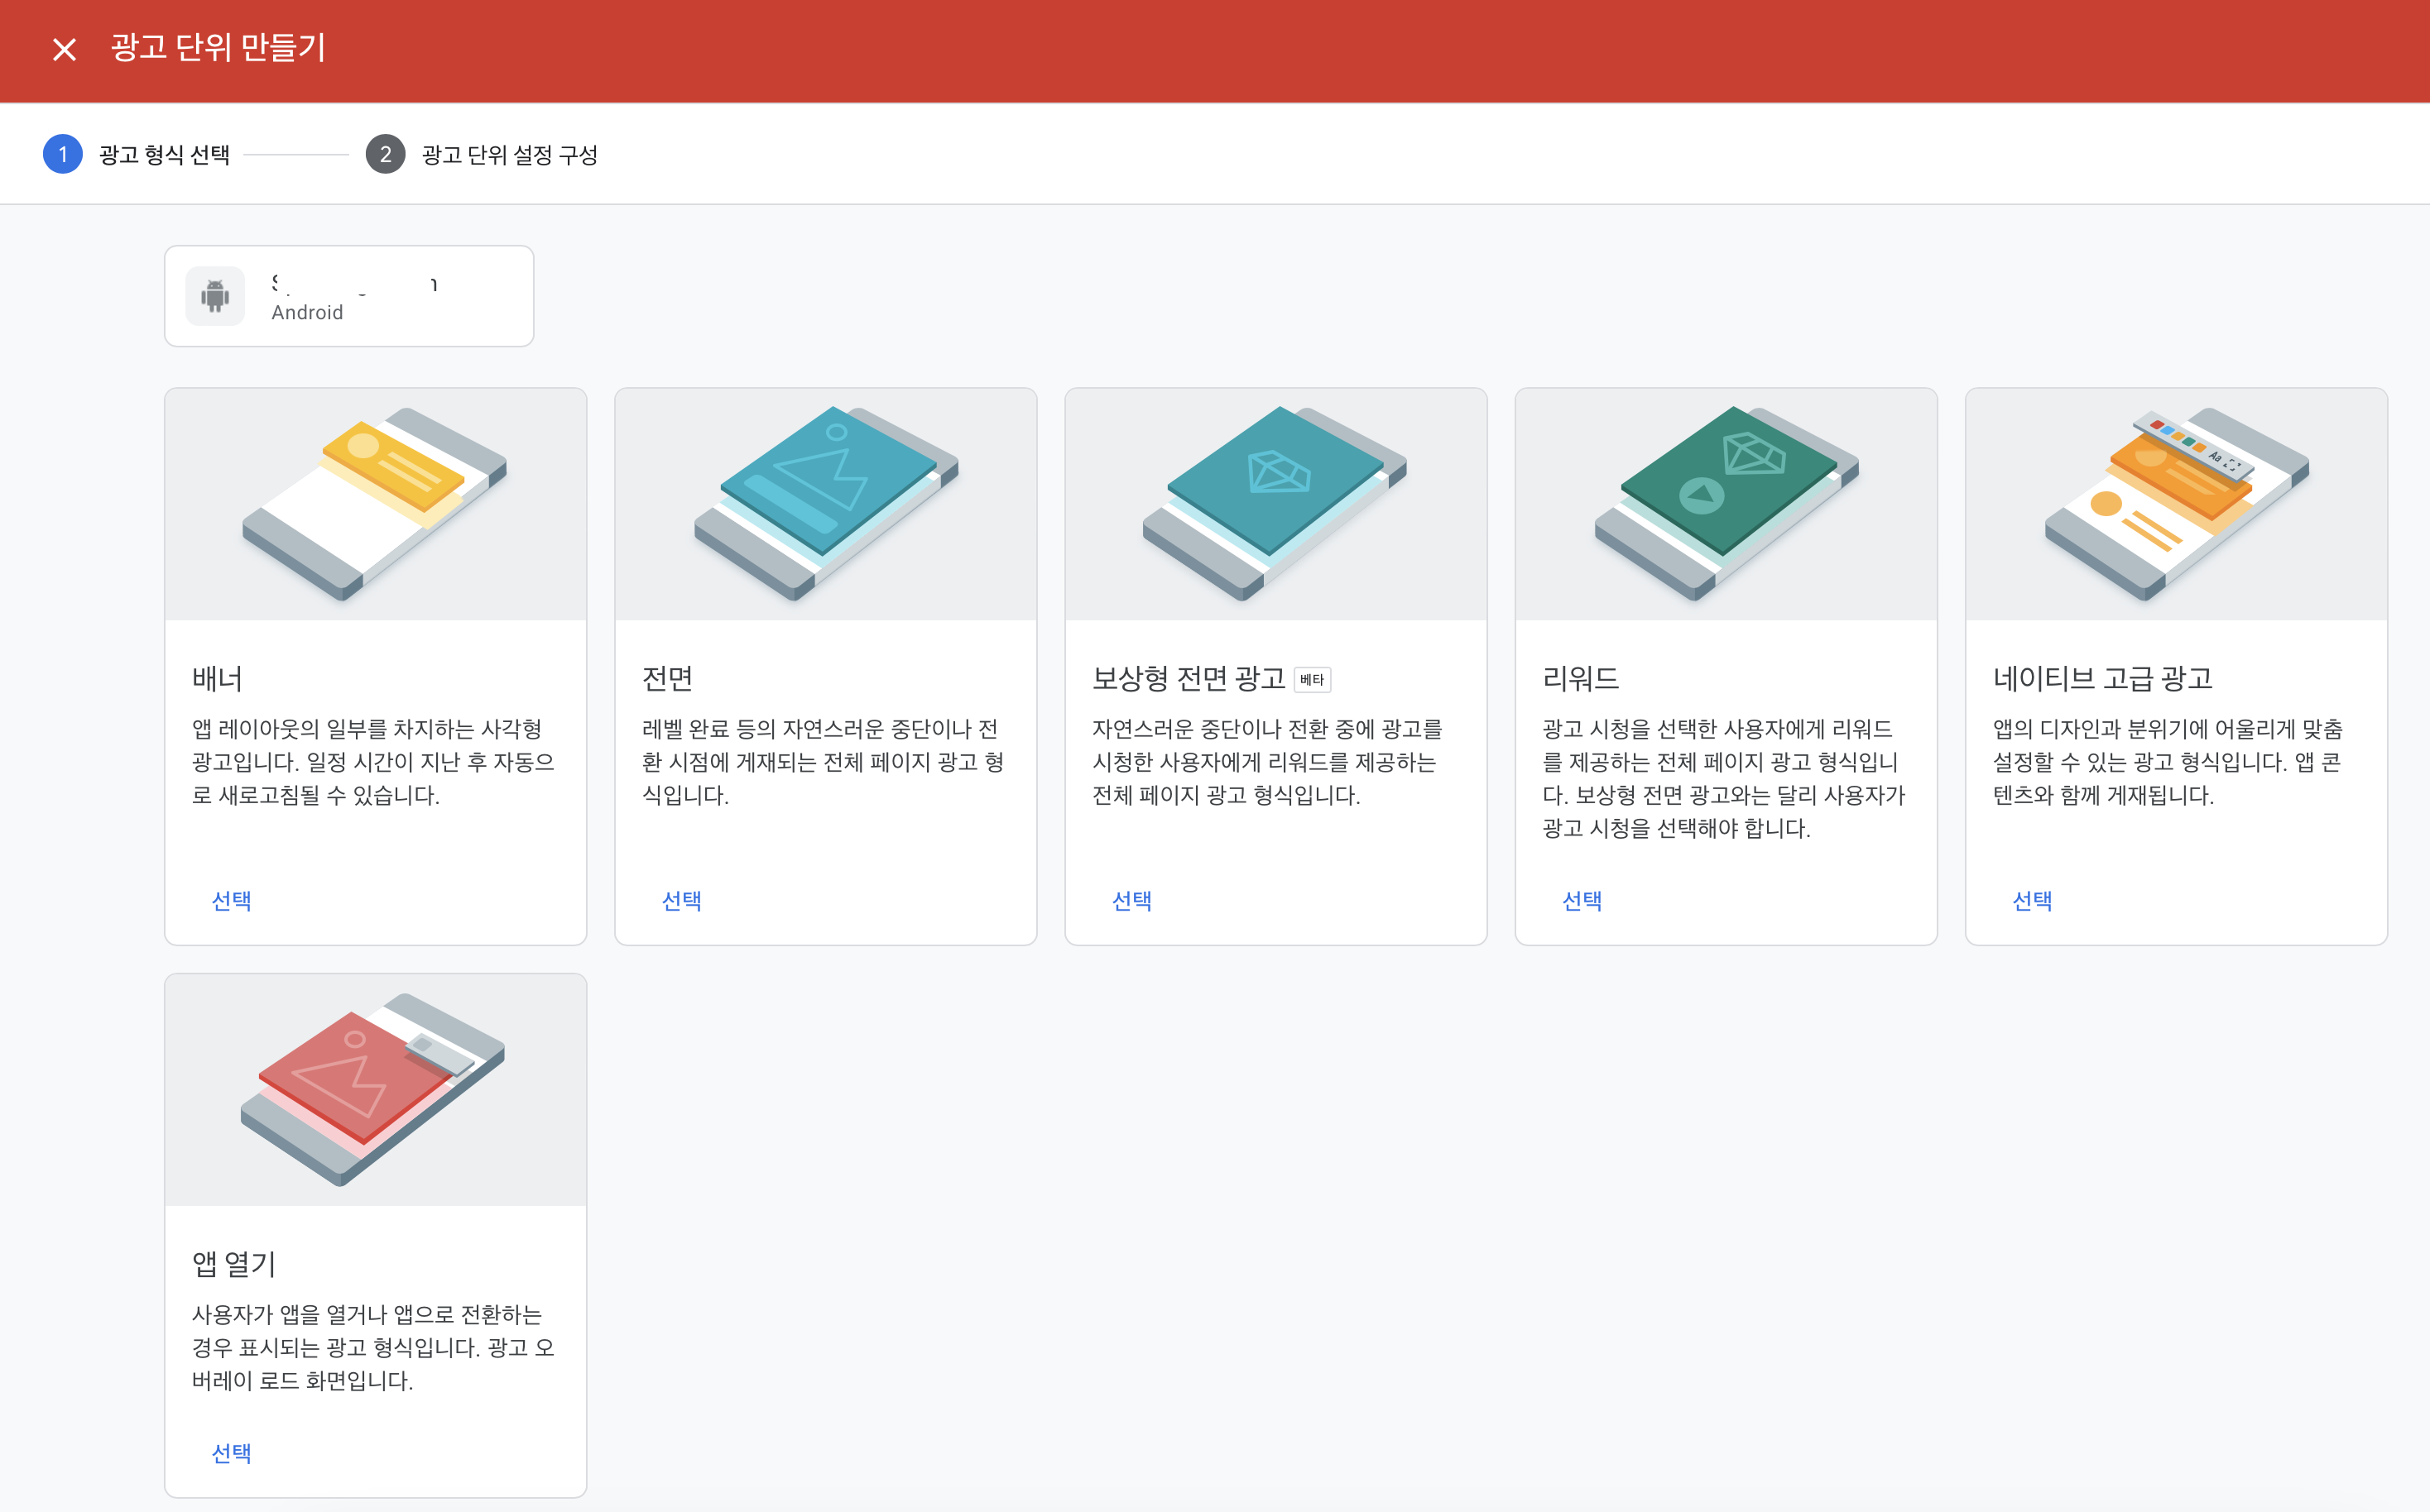
Task: Click the Android robot app icon
Action: click(215, 296)
